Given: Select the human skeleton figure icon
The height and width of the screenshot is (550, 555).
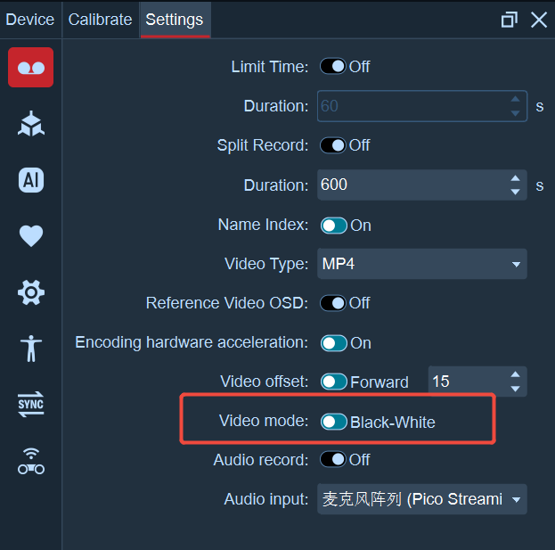Looking at the screenshot, I should (x=31, y=349).
